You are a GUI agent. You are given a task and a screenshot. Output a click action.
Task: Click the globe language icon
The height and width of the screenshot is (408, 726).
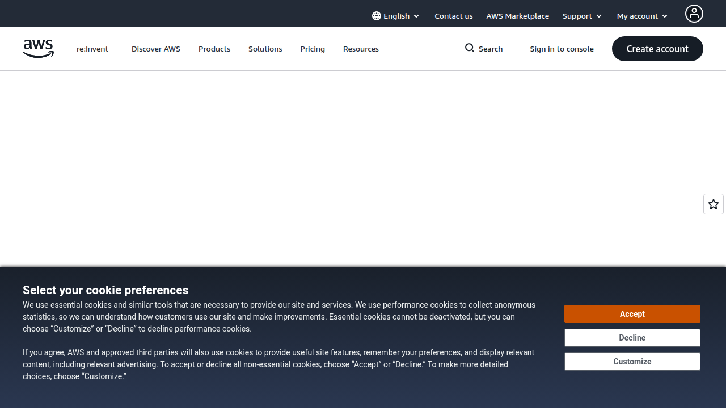pyautogui.click(x=377, y=16)
